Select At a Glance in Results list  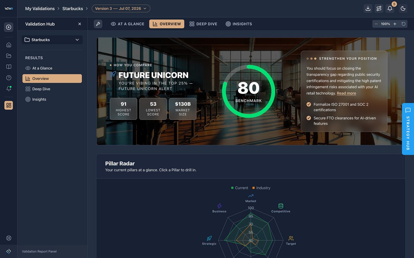point(52,68)
